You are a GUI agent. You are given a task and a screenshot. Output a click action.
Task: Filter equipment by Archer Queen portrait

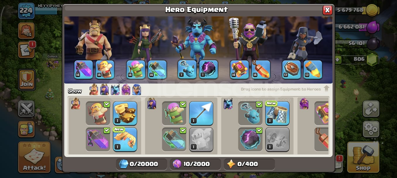point(105,90)
